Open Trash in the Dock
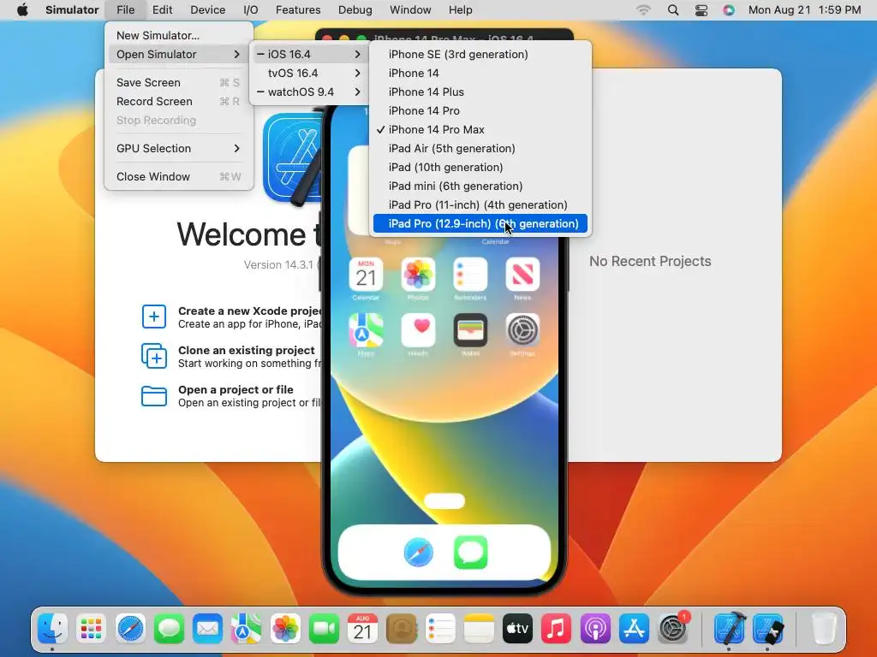The width and height of the screenshot is (877, 657). click(824, 629)
